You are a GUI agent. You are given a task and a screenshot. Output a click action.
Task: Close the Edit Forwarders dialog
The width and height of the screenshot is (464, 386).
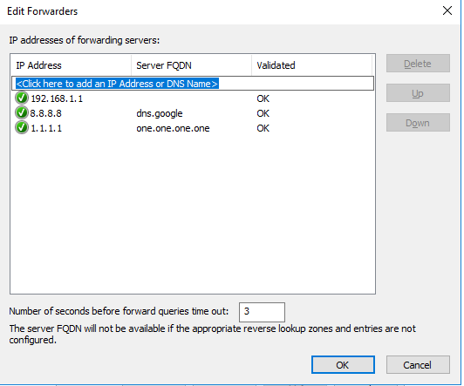pyautogui.click(x=447, y=11)
